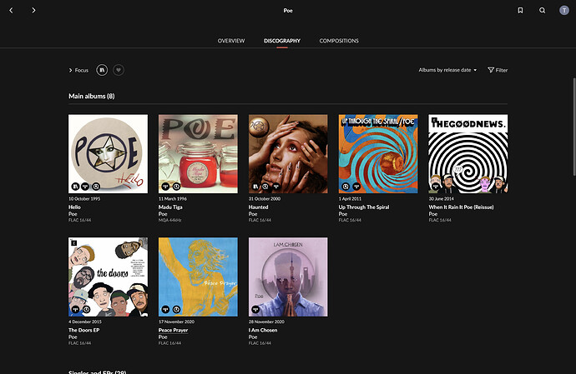
Task: Click the 10 October 1995 date
Action: 84,199
